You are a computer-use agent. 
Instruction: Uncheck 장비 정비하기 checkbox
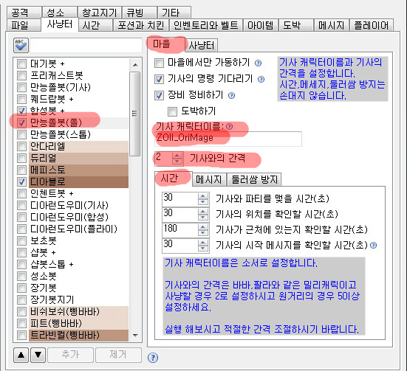[x=159, y=96]
